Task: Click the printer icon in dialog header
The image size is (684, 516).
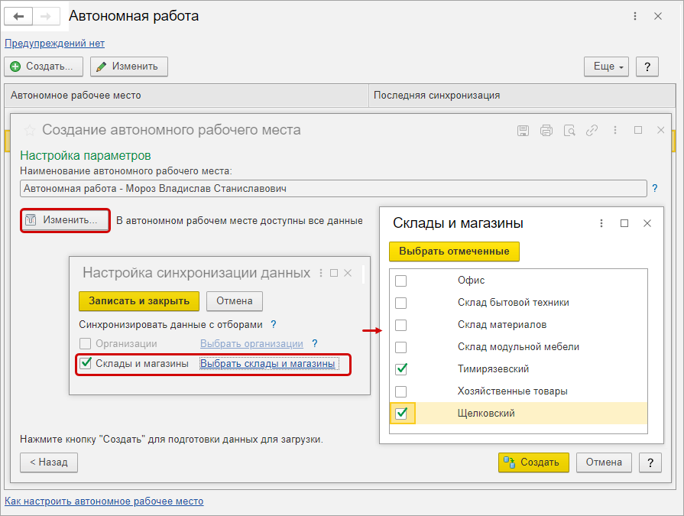Action: pyautogui.click(x=546, y=131)
